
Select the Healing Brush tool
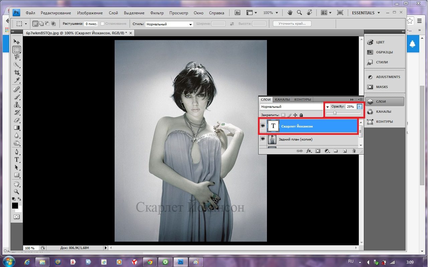coord(16,89)
